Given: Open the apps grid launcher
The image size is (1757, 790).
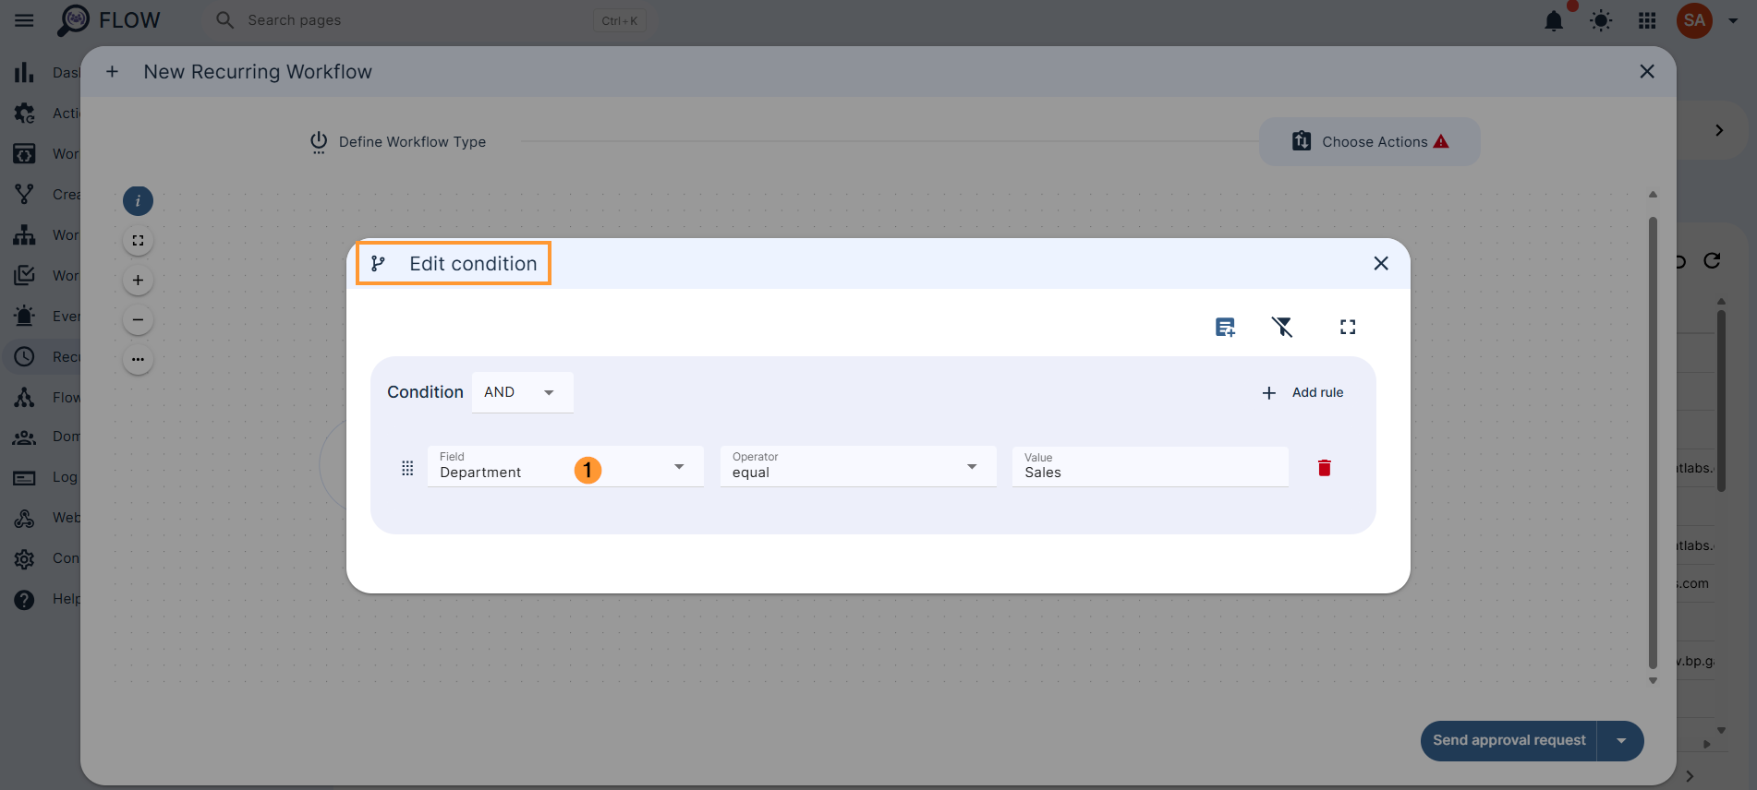Looking at the screenshot, I should 1647,20.
